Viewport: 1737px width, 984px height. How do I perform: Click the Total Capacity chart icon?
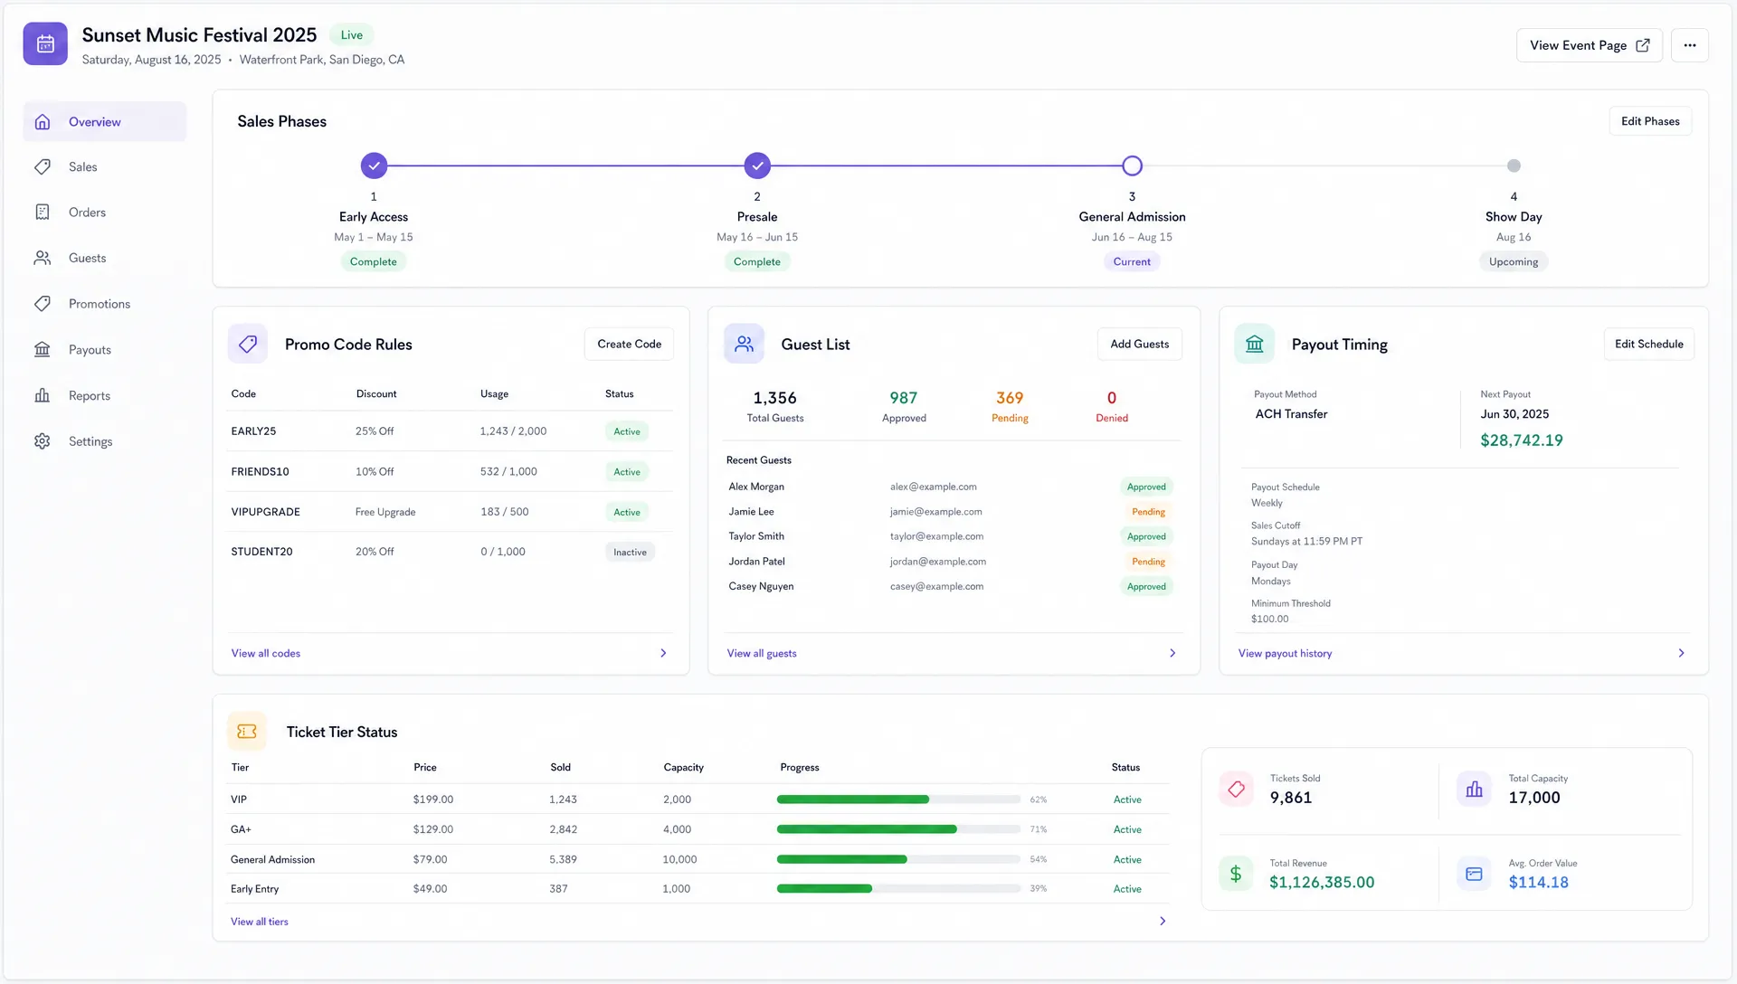pyautogui.click(x=1475, y=790)
